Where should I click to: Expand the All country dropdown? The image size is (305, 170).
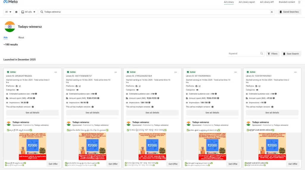pos(9,12)
